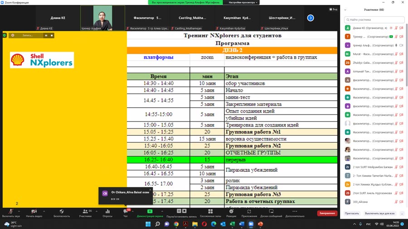Select the Kasymkhan Kyd... video tile

pos(237,18)
